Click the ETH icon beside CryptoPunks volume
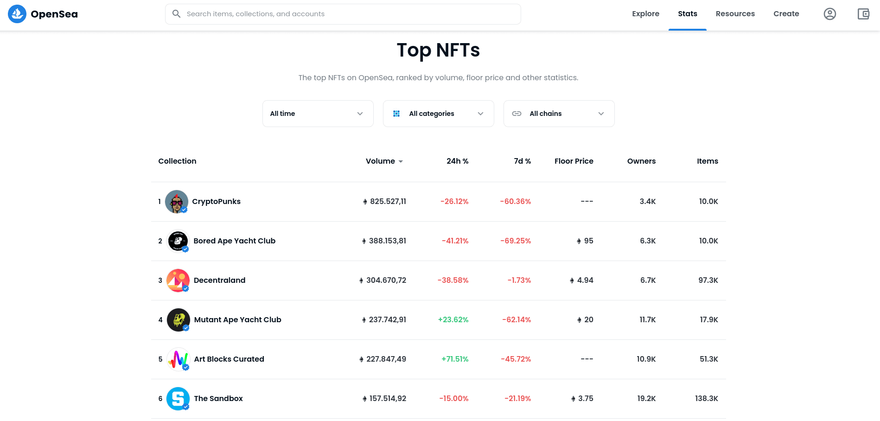880x421 pixels. [x=365, y=202]
